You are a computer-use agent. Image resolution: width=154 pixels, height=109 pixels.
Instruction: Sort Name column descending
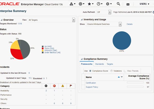point(122,77)
